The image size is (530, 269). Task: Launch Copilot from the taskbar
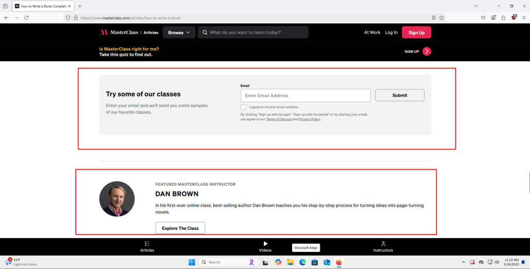[278, 262]
